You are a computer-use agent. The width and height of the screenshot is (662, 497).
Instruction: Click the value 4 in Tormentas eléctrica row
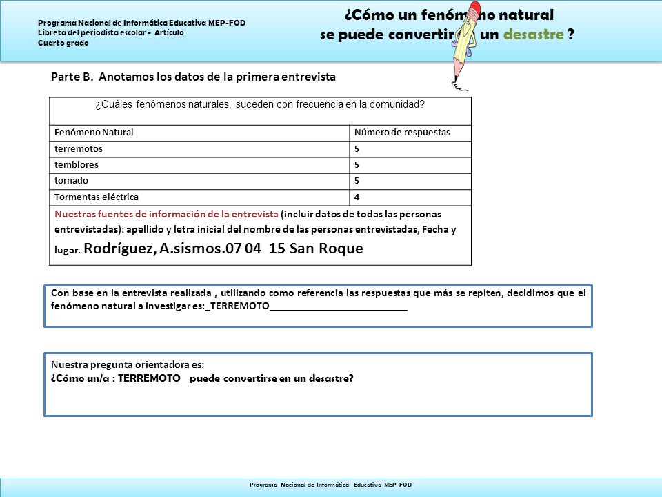click(357, 197)
